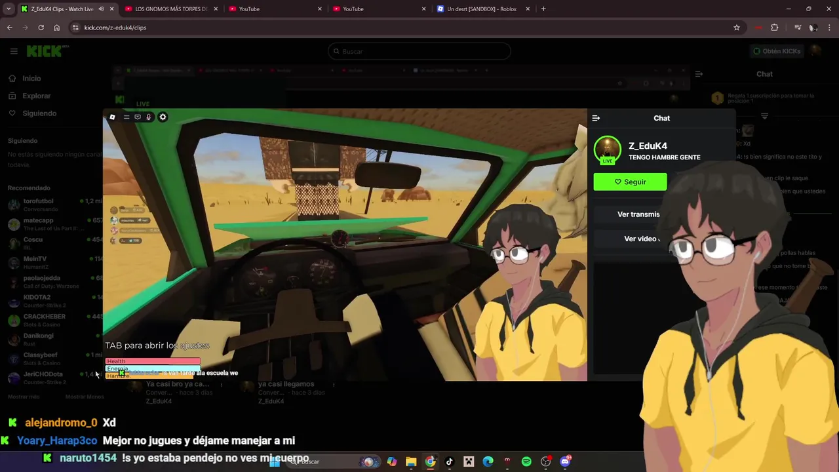This screenshot has height=472, width=839.
Task: Open Copilot icon in taskbar
Action: tap(391, 462)
